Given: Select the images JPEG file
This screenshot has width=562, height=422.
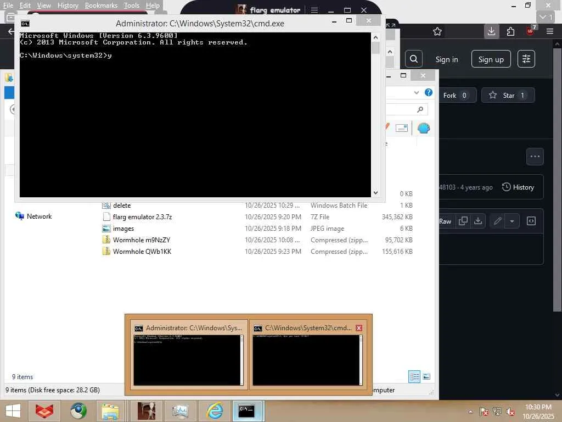Looking at the screenshot, I should [x=123, y=229].
